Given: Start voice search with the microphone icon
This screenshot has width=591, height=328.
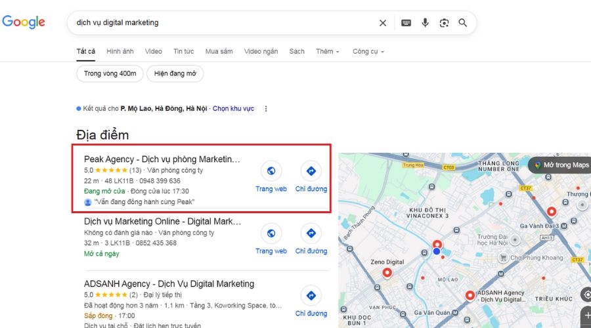Looking at the screenshot, I should (425, 23).
